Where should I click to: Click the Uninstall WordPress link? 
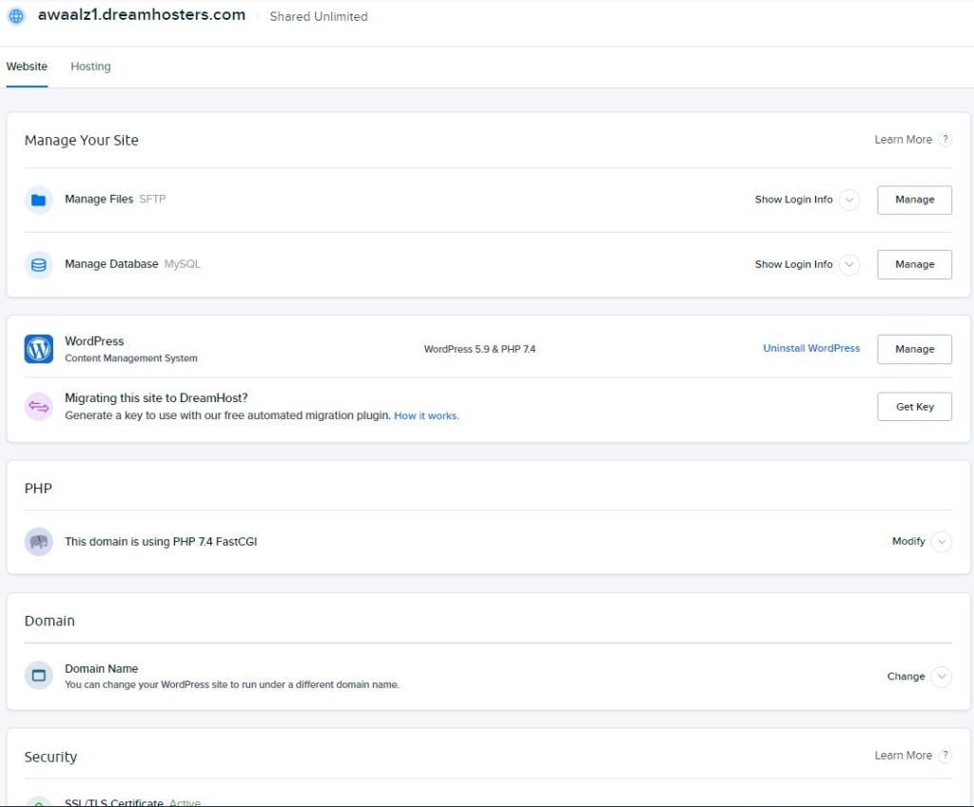(x=811, y=348)
